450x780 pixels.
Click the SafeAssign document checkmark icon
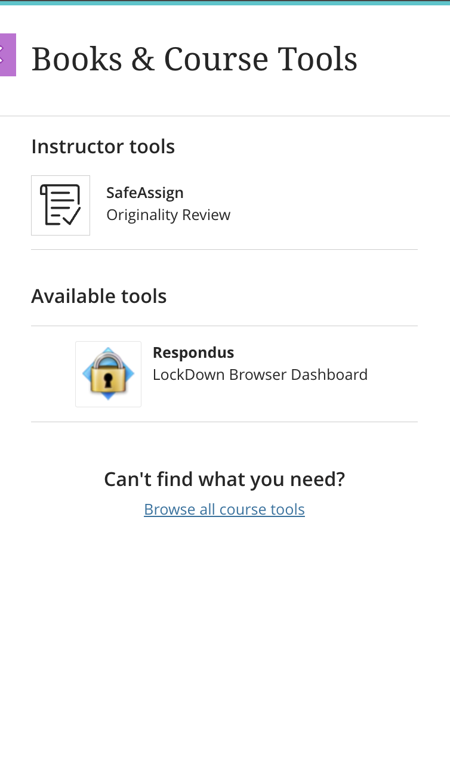click(x=60, y=205)
